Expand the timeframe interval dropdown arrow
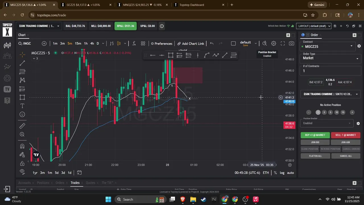 point(103,44)
